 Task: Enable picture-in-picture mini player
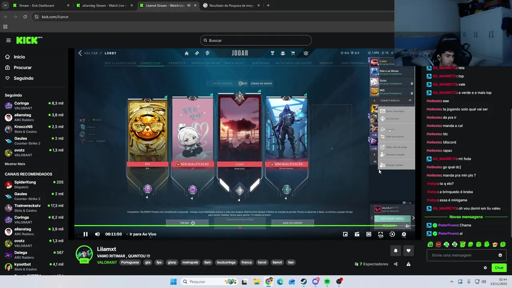point(345,234)
